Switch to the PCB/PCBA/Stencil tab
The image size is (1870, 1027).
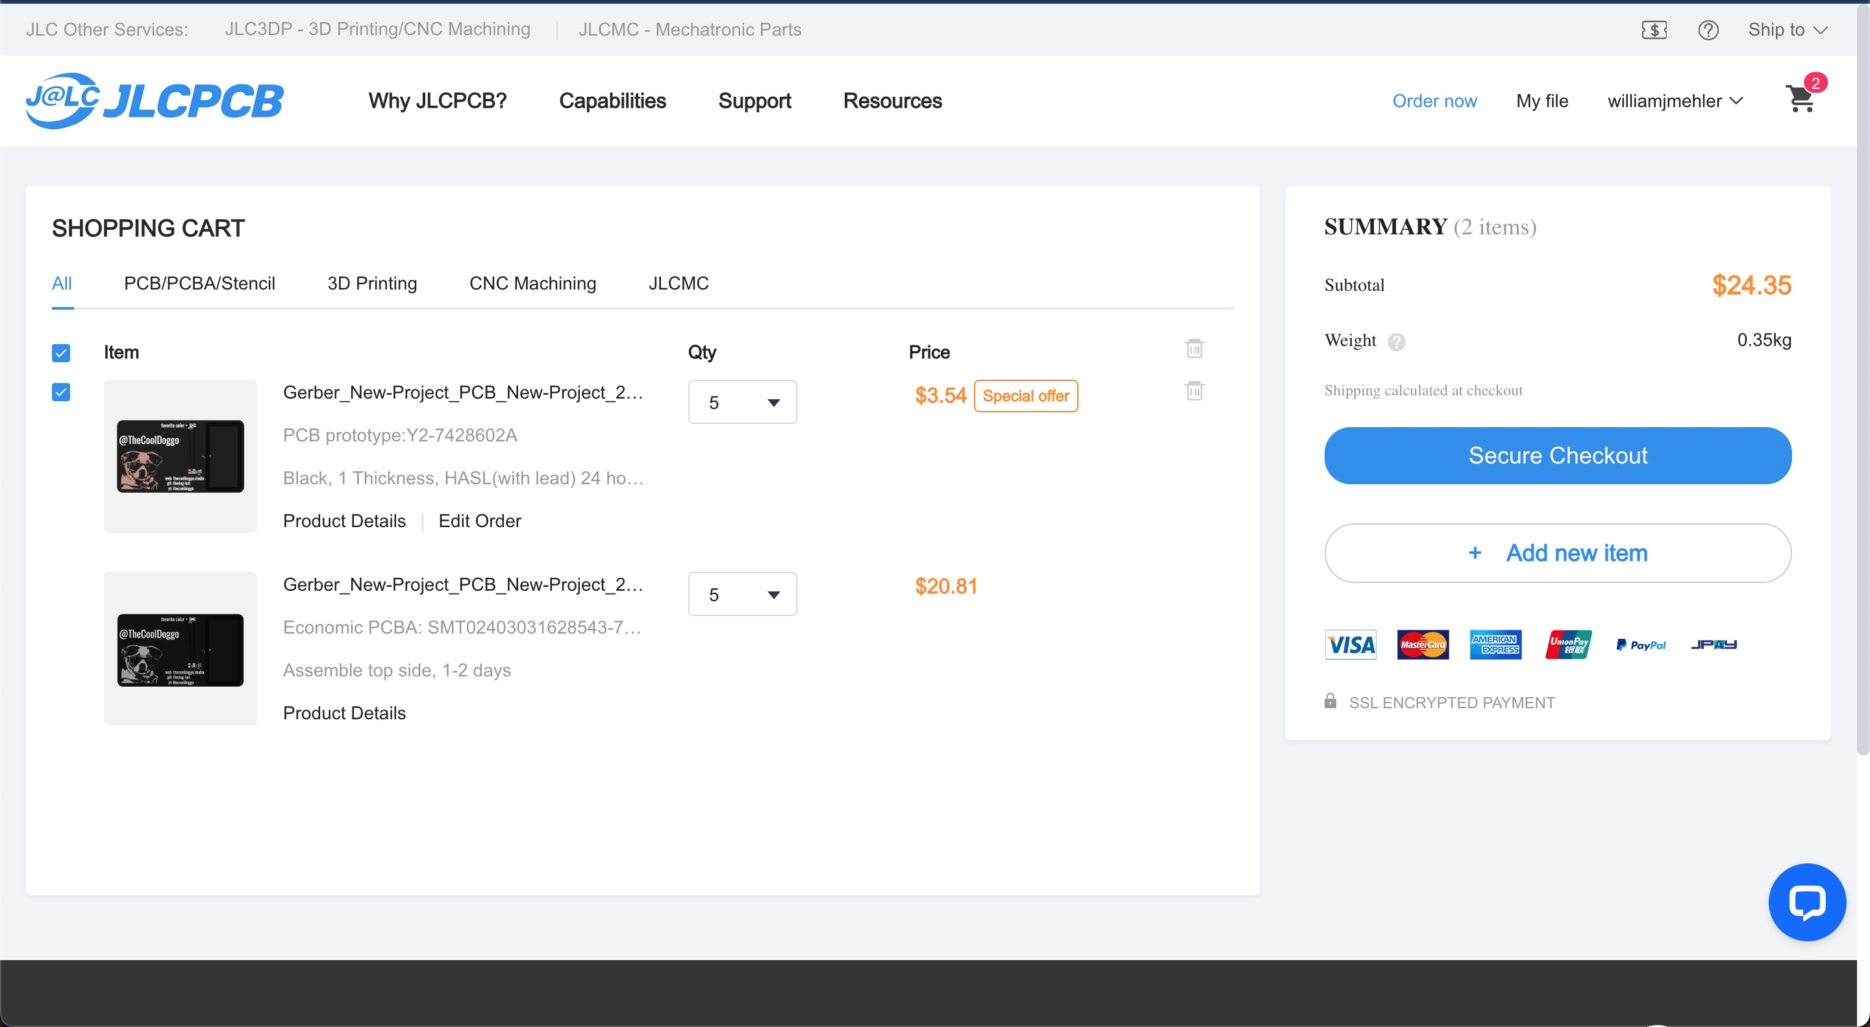199,283
